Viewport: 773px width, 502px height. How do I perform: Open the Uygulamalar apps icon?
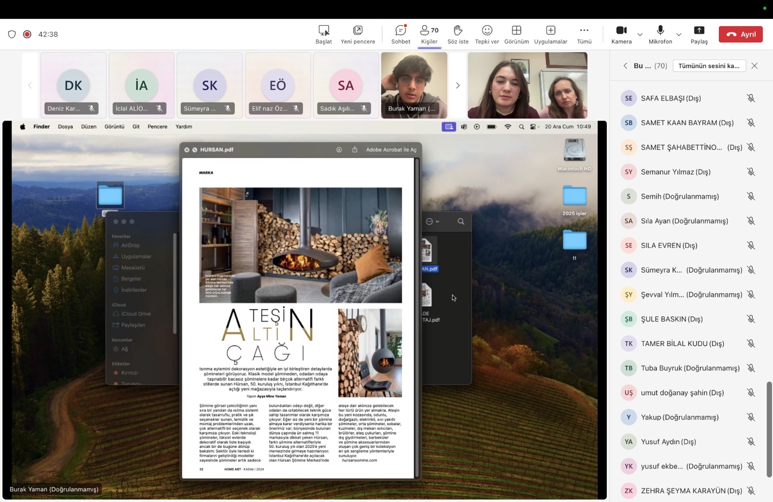pos(550,34)
